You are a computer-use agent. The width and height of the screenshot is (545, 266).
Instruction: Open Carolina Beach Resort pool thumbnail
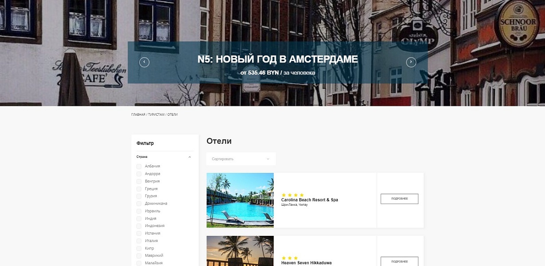tap(240, 200)
